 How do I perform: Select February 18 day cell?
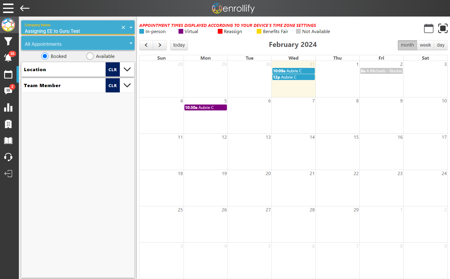point(162,188)
